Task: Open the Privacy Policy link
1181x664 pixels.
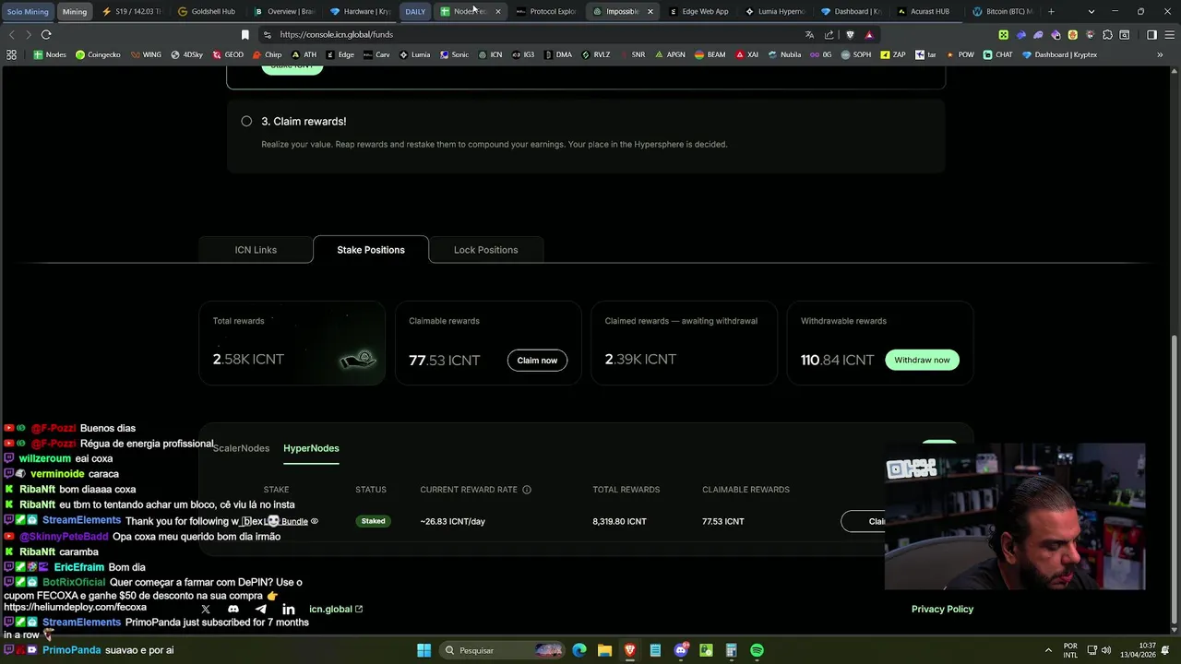Action: click(942, 609)
